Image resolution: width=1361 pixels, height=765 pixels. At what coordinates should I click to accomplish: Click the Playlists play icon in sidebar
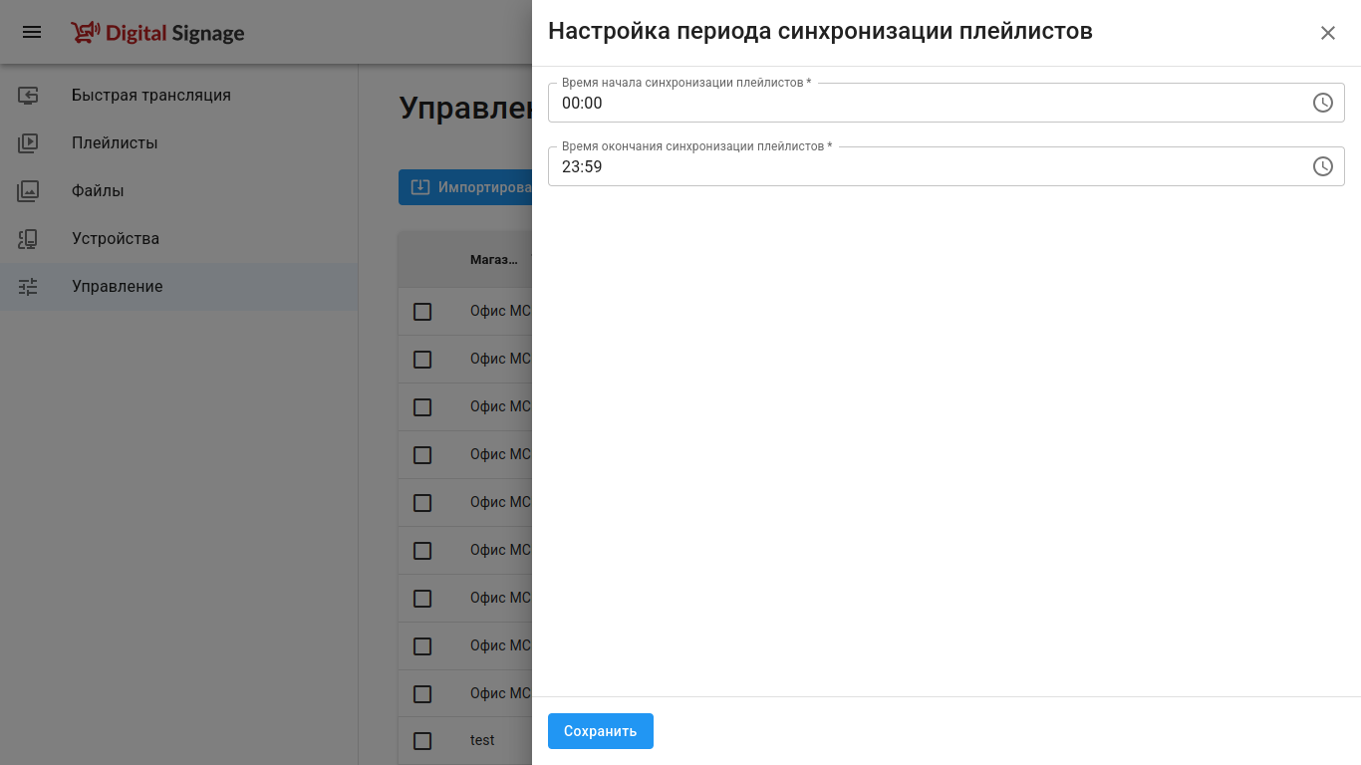coord(28,143)
